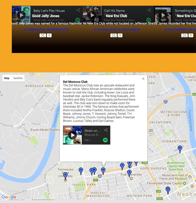Share the Baby Let's Play House track
This screenshot has height=203, width=196.
click(x=78, y=10)
